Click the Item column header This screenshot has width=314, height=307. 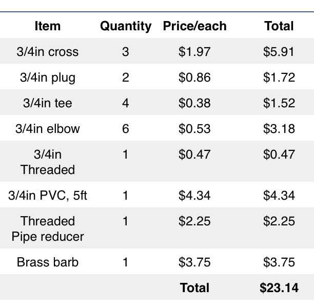tap(48, 26)
